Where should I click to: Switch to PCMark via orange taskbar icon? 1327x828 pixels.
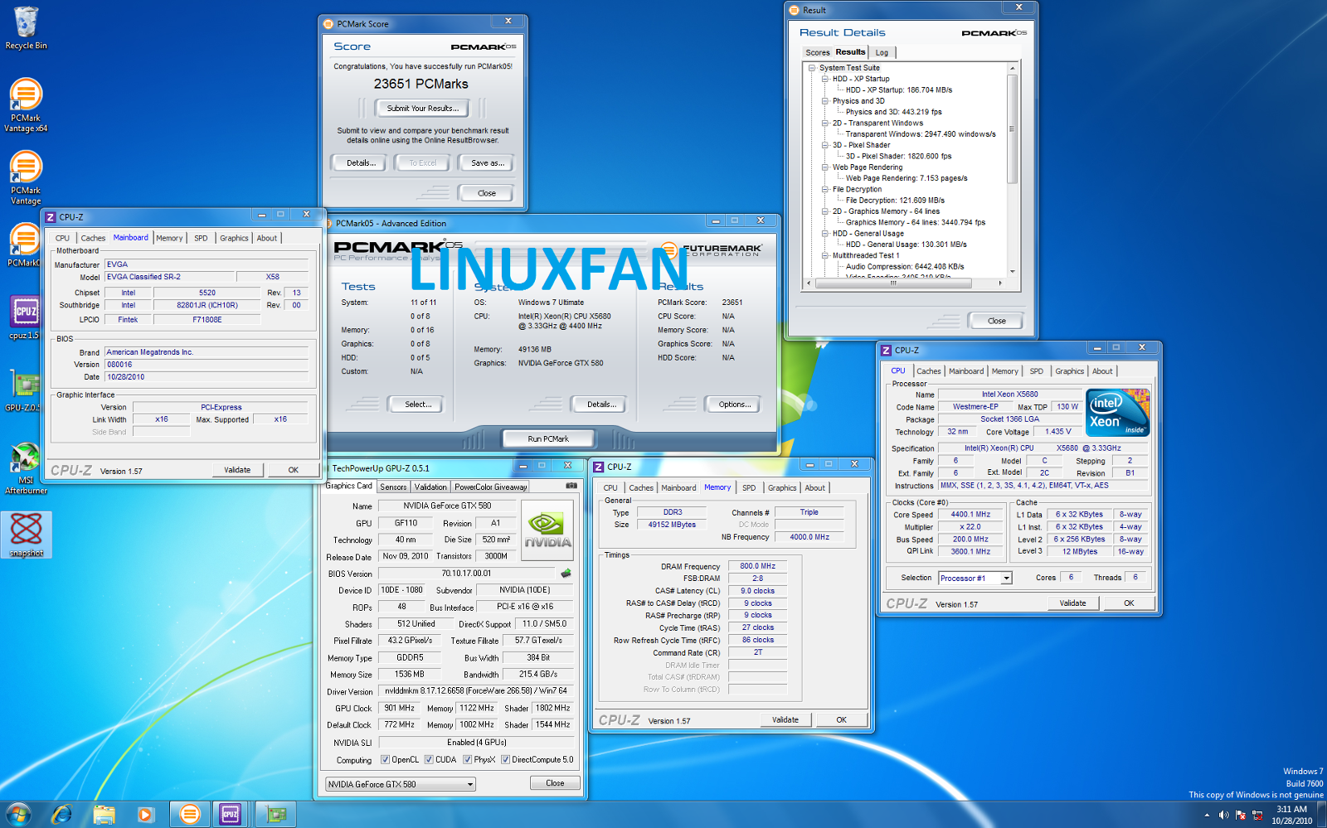pos(190,815)
